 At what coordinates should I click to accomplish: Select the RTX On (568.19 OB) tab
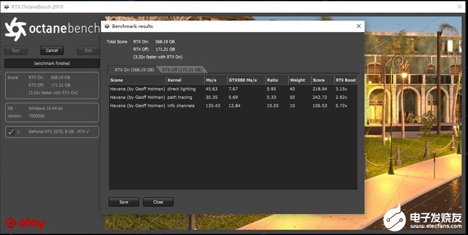tap(135, 70)
